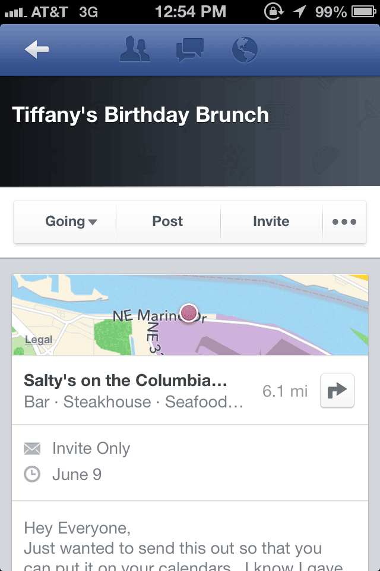Tap the map location pin

pyautogui.click(x=189, y=313)
